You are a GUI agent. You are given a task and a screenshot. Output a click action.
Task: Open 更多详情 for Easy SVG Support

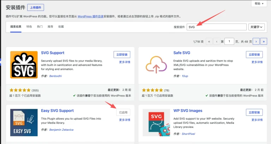(125, 120)
